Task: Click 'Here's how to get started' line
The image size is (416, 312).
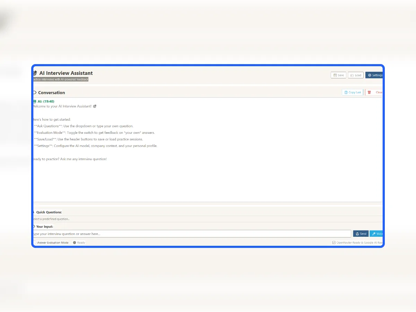Action: click(52, 120)
